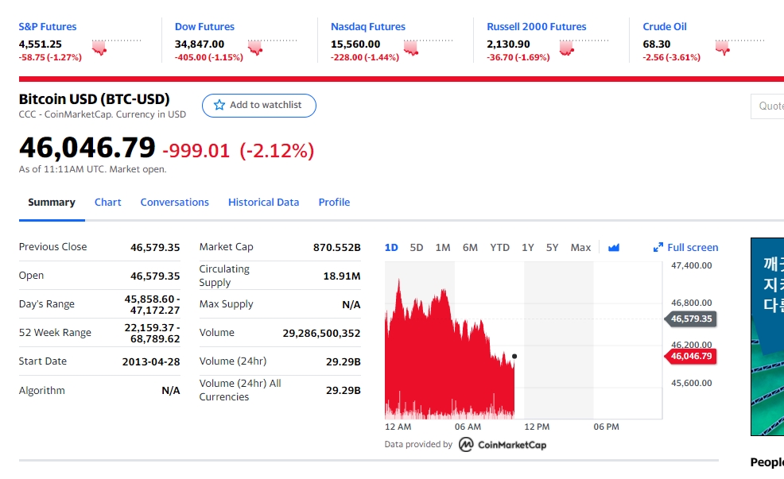The image size is (784, 479).
Task: Open the Nasdaq Futures quote link
Action: (368, 26)
